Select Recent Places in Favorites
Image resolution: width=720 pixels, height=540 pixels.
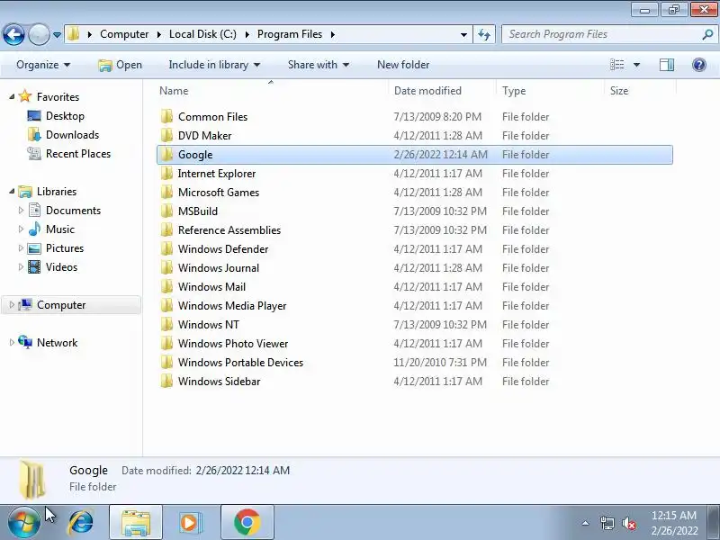[78, 154]
